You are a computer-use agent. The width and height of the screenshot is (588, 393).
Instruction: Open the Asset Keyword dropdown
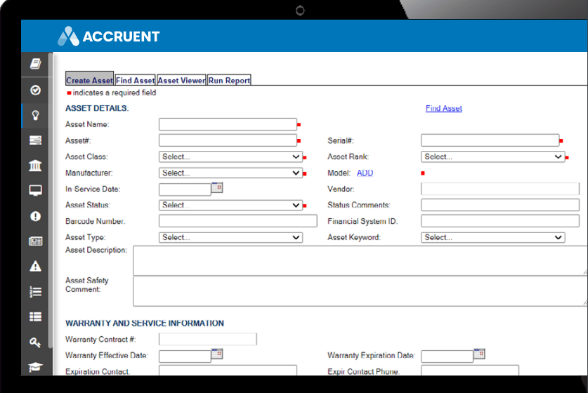pyautogui.click(x=493, y=238)
